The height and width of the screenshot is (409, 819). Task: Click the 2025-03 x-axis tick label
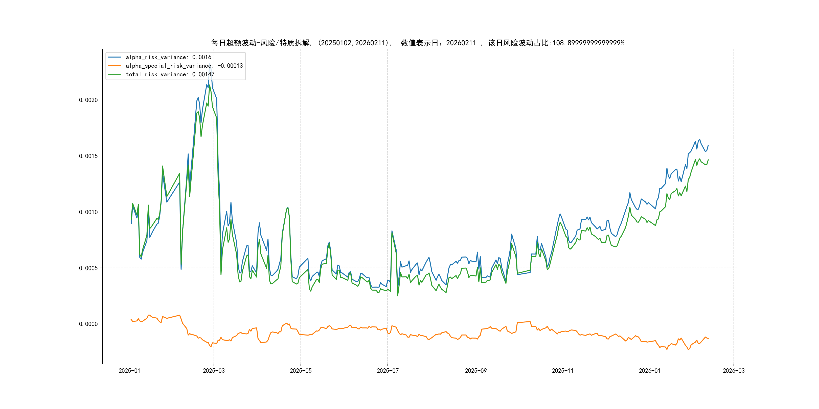point(214,371)
